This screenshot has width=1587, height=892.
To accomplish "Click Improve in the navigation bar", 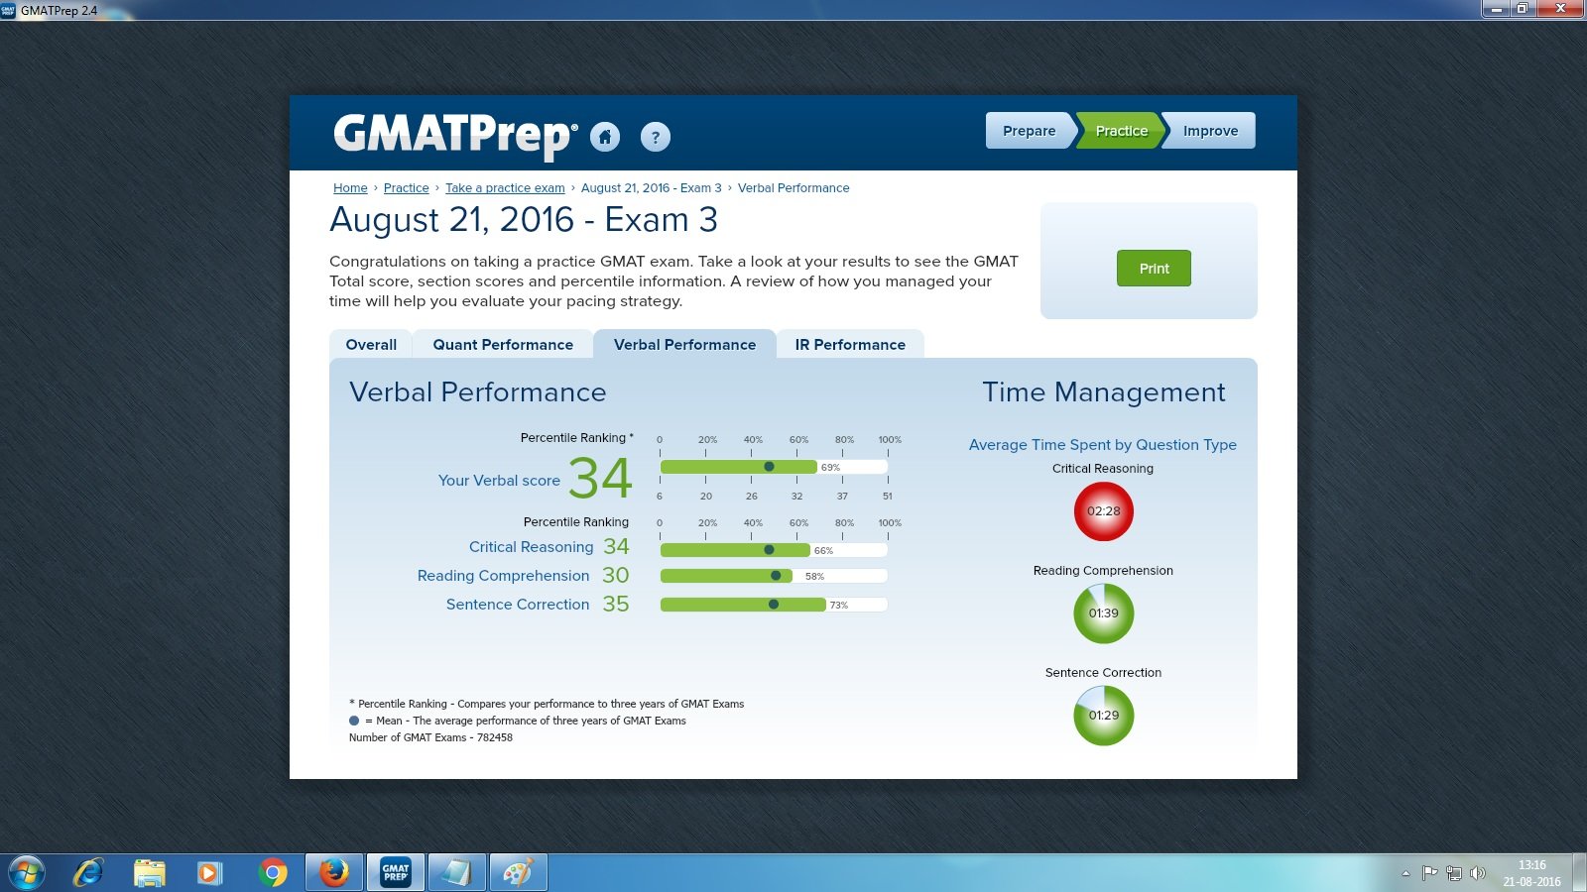I will pos(1209,130).
